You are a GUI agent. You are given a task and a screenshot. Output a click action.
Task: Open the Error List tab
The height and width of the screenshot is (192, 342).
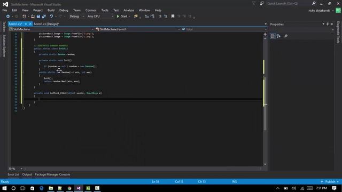13,174
